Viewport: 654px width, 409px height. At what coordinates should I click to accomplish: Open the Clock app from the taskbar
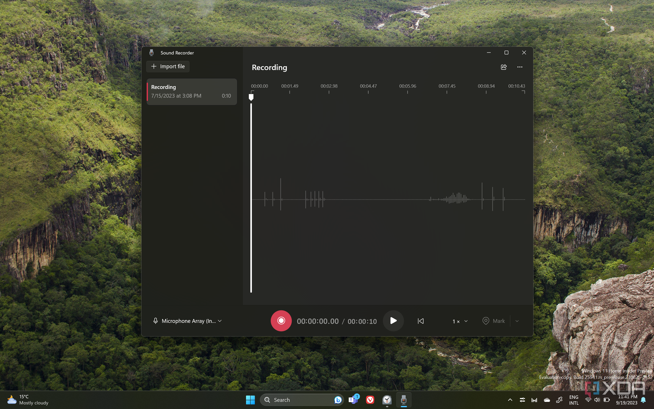(x=387, y=400)
